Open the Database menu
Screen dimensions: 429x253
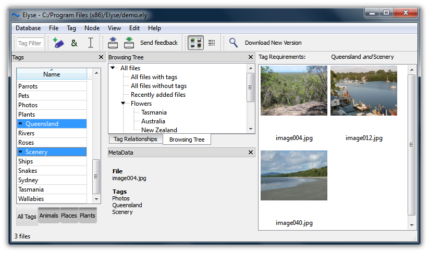click(x=28, y=28)
